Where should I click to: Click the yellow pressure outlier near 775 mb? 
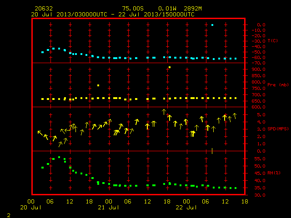click(x=98, y=85)
